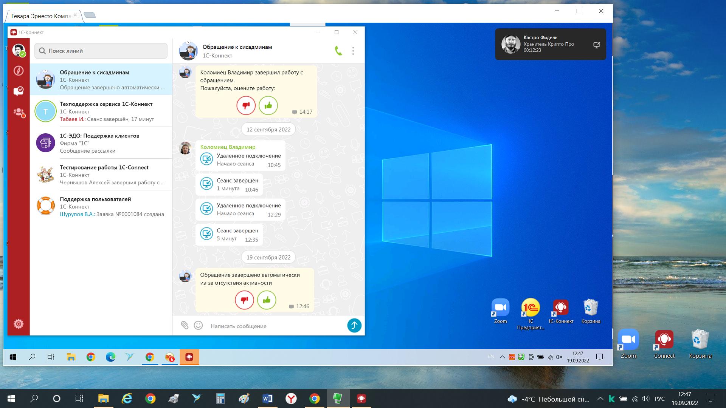Click the green phone call icon
726x408 pixels.
pyautogui.click(x=338, y=51)
